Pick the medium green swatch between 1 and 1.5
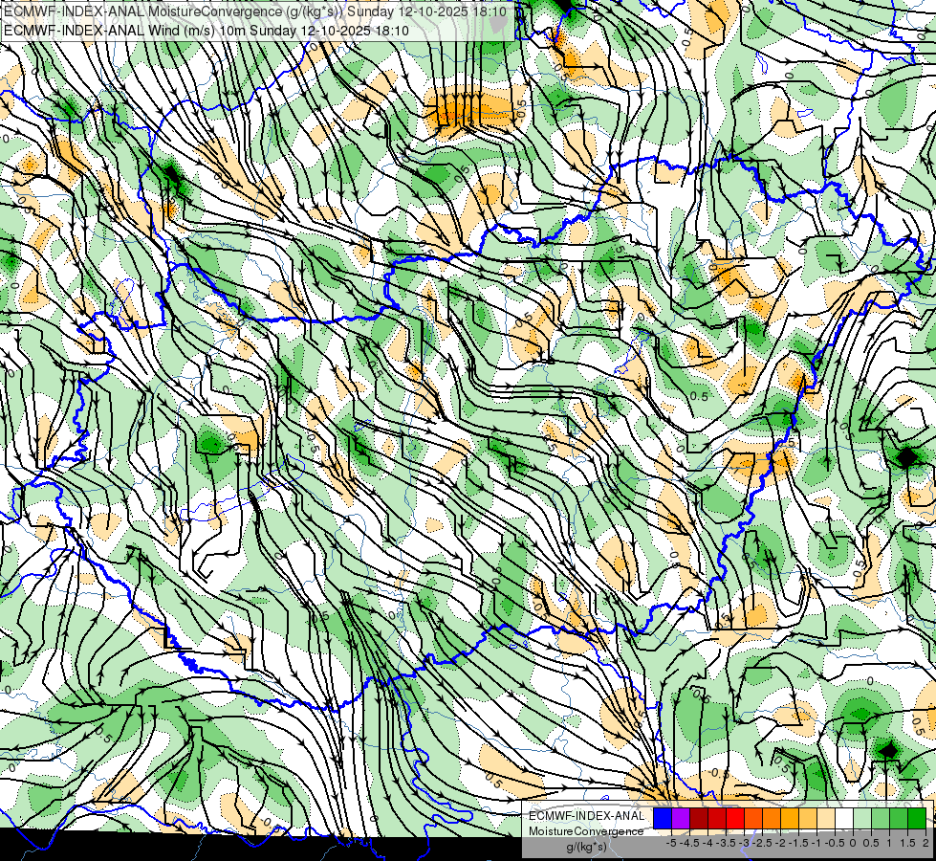The image size is (936, 861). coord(899,818)
